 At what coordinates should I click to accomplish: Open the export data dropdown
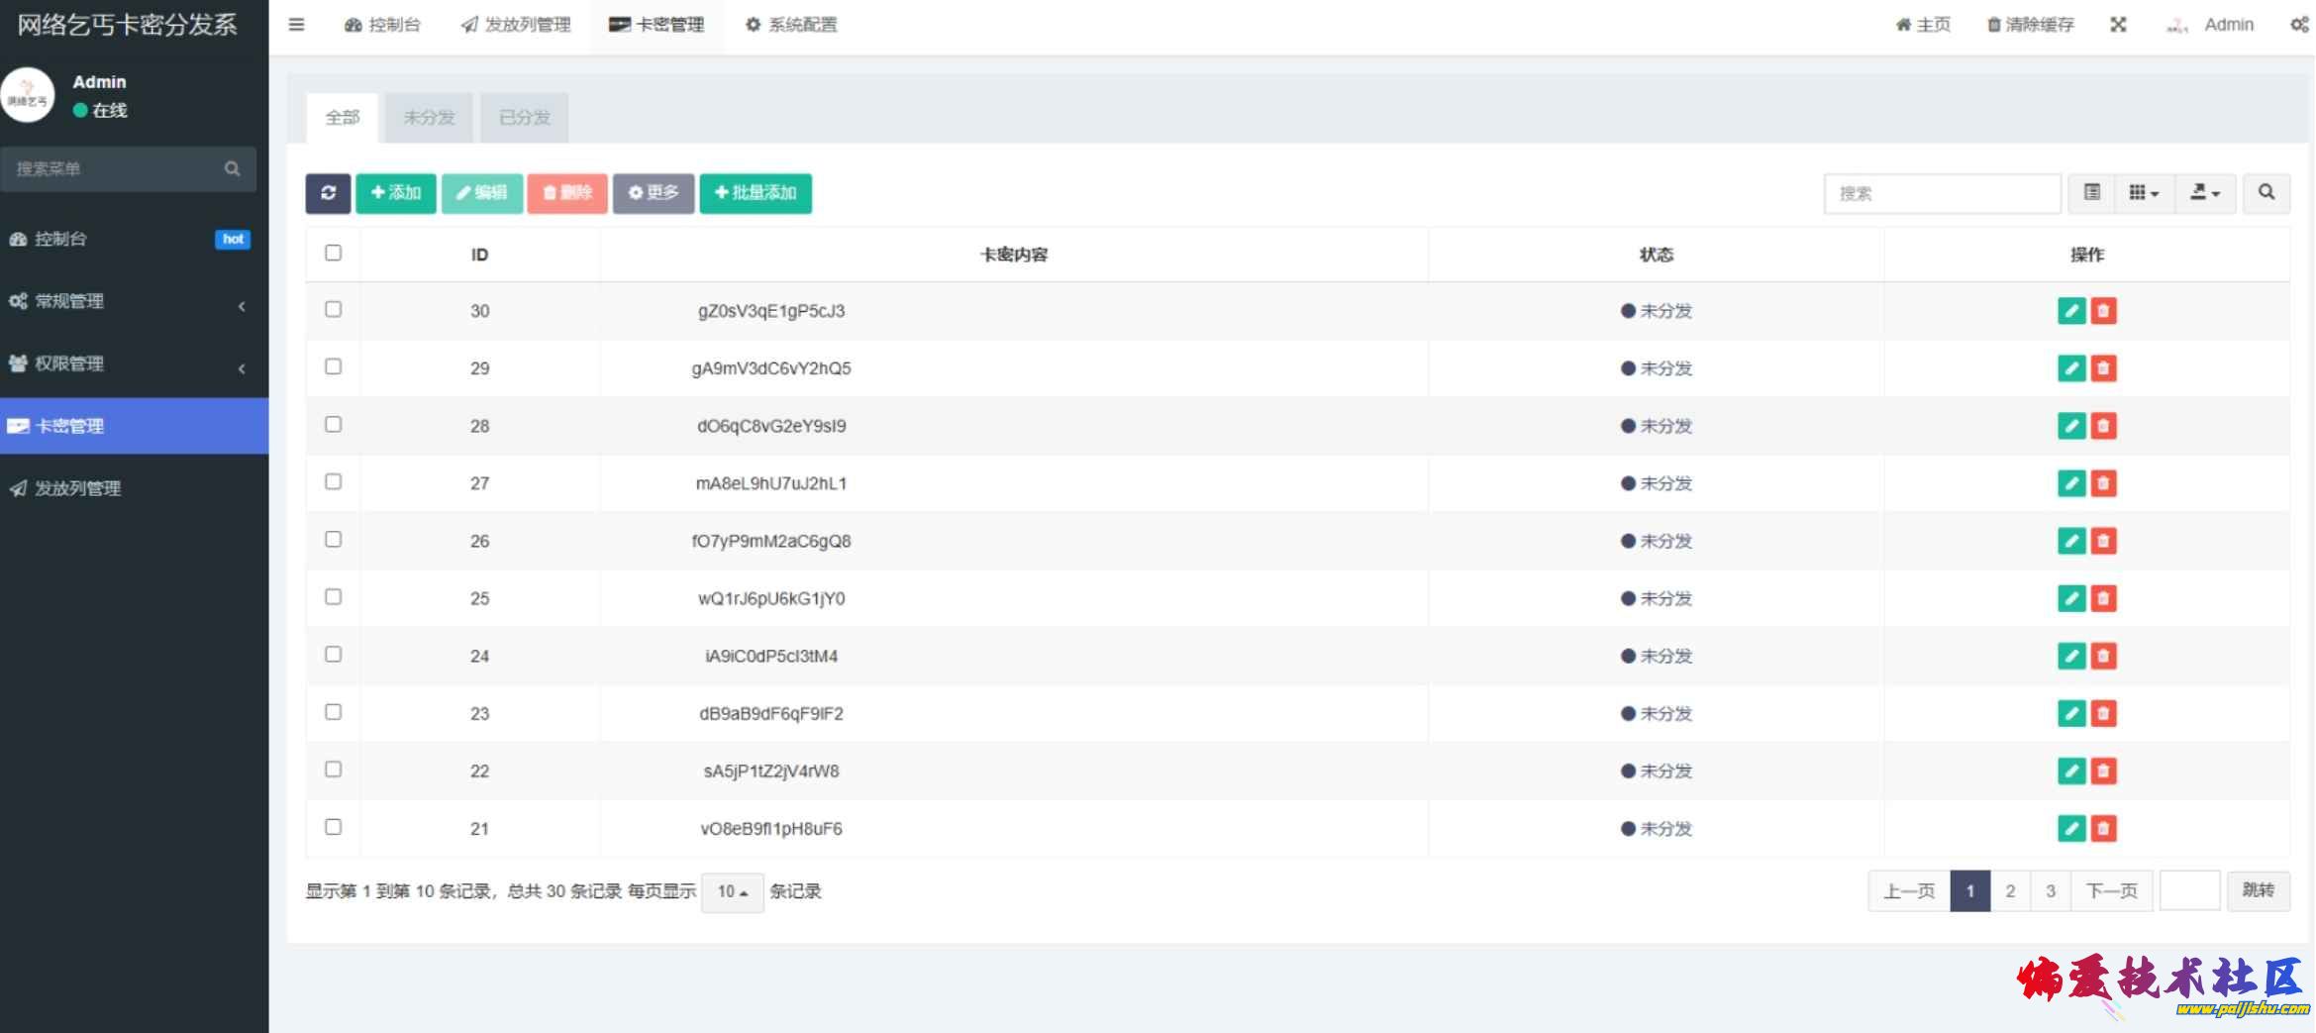tap(2204, 193)
